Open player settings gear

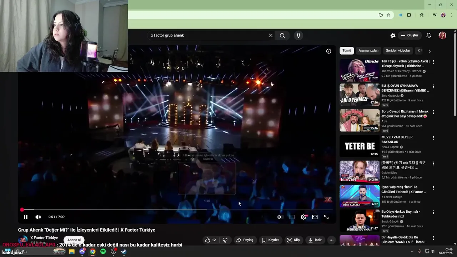(303, 217)
